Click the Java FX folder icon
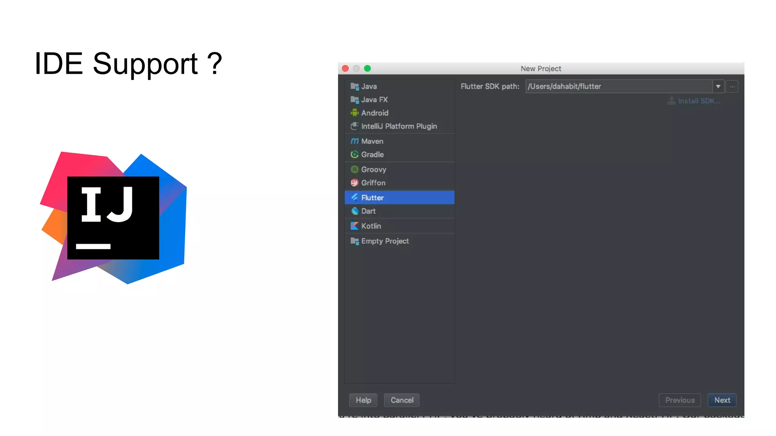 [355, 100]
